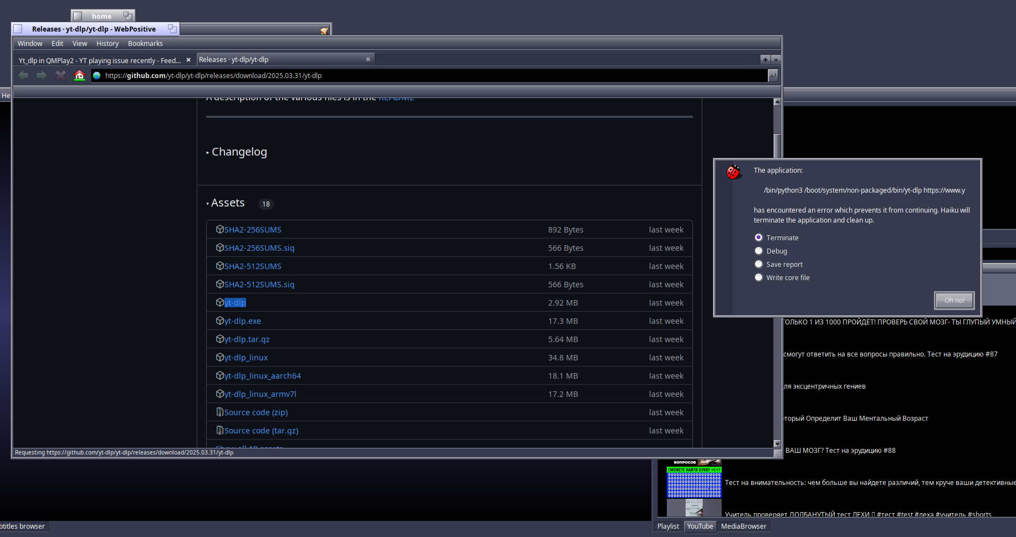The image size is (1016, 537).
Task: Click the page scrollbar down arrow
Action: [x=777, y=443]
